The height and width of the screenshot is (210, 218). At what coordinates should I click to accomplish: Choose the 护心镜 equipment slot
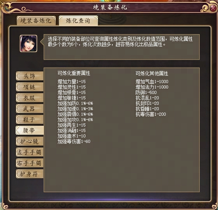[30, 141]
